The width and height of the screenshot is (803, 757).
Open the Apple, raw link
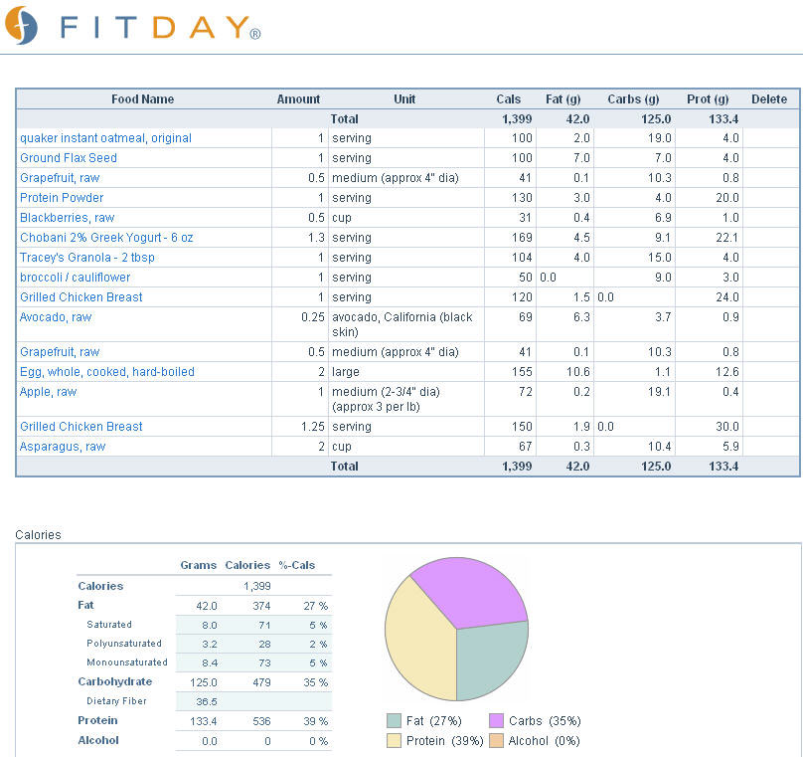[x=48, y=392]
